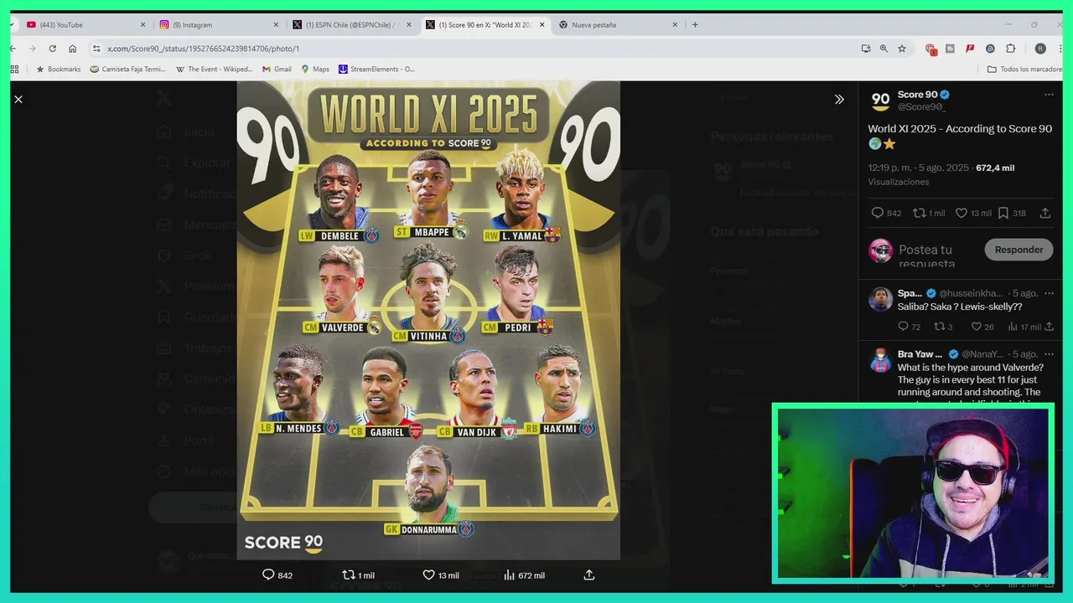The image size is (1073, 603).
Task: Open more options on Bra Yaw reply
Action: click(x=1049, y=354)
